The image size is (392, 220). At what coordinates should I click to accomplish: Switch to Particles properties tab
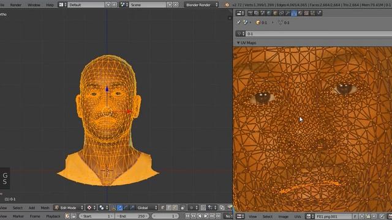[x=313, y=13]
